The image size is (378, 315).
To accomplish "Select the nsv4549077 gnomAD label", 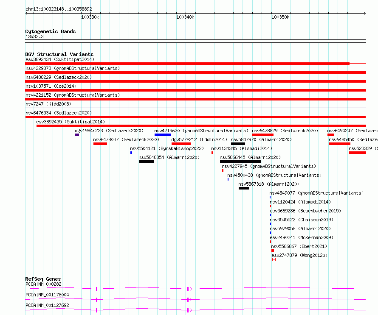I will coord(316,193).
